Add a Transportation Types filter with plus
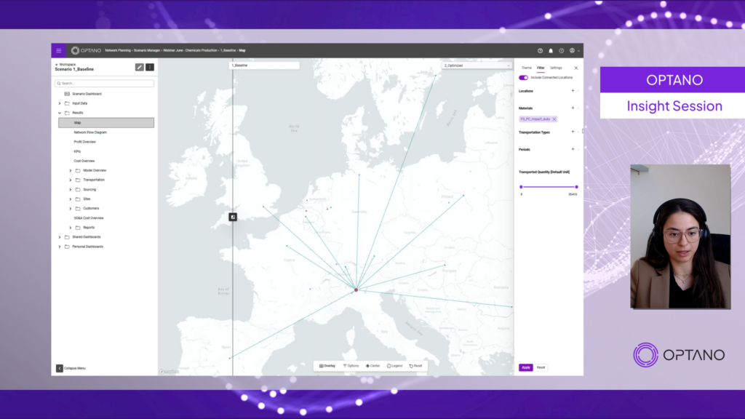The image size is (745, 419). 573,132
